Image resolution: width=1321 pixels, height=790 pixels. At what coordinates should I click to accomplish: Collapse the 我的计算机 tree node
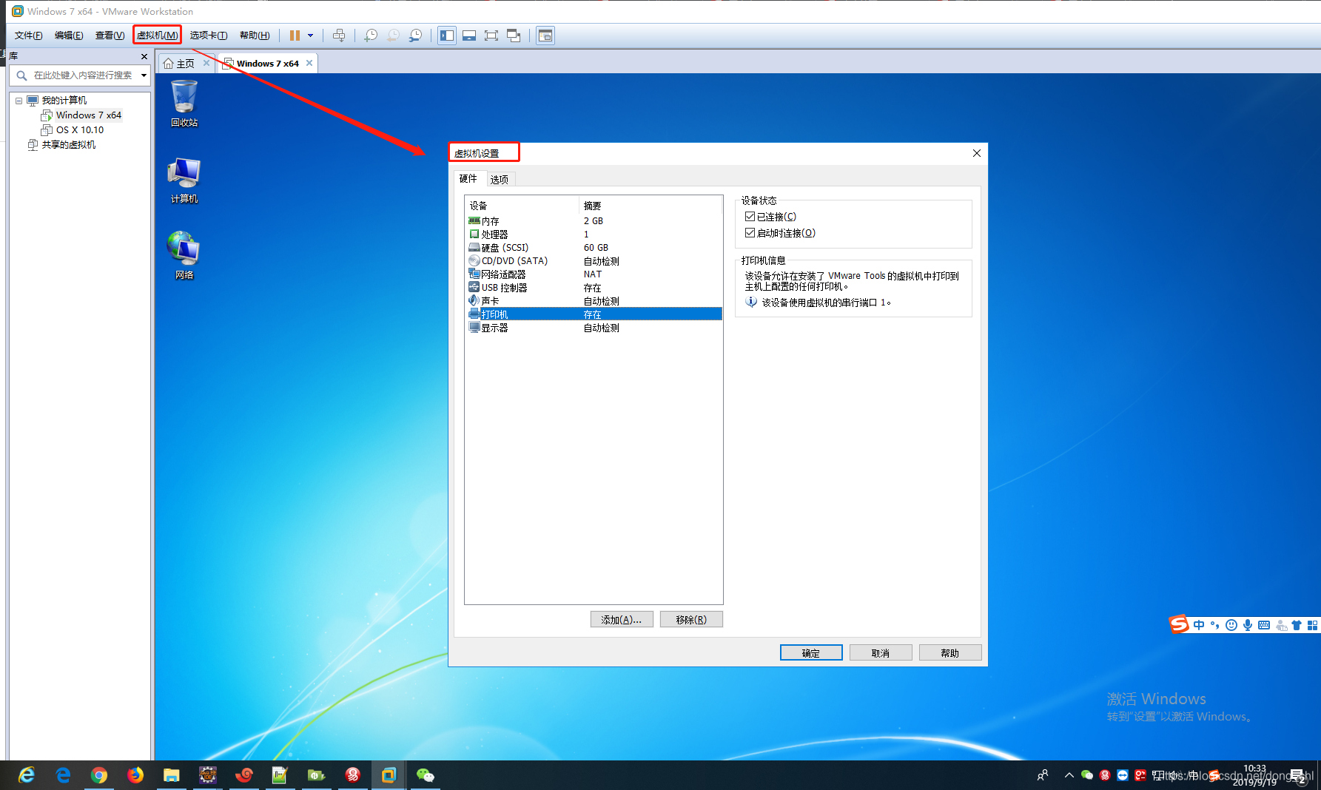click(x=19, y=101)
